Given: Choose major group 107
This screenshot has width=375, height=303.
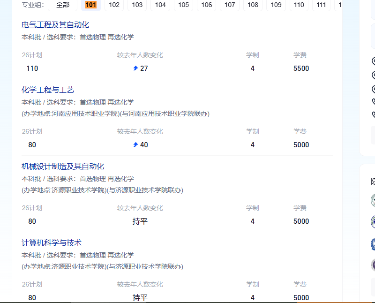Looking at the screenshot, I should point(230,5).
